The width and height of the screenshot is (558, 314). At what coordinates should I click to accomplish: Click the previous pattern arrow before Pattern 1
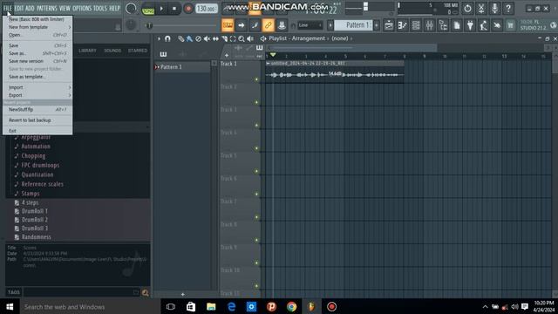tap(330, 25)
